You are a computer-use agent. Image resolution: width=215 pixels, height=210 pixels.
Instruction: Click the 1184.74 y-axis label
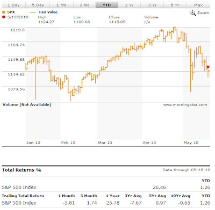point(16,45)
